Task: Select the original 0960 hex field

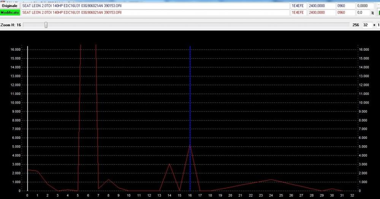Action: click(x=345, y=6)
